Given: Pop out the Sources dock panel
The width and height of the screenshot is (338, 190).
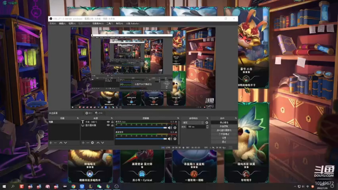Looking at the screenshot, I should pos(112,118).
